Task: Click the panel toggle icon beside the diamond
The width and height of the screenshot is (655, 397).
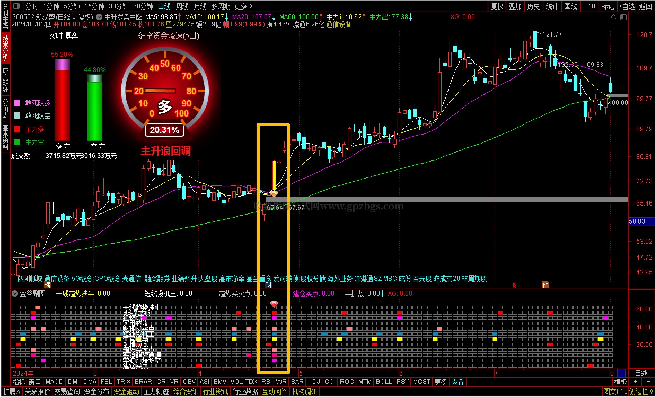Action: tap(623, 17)
